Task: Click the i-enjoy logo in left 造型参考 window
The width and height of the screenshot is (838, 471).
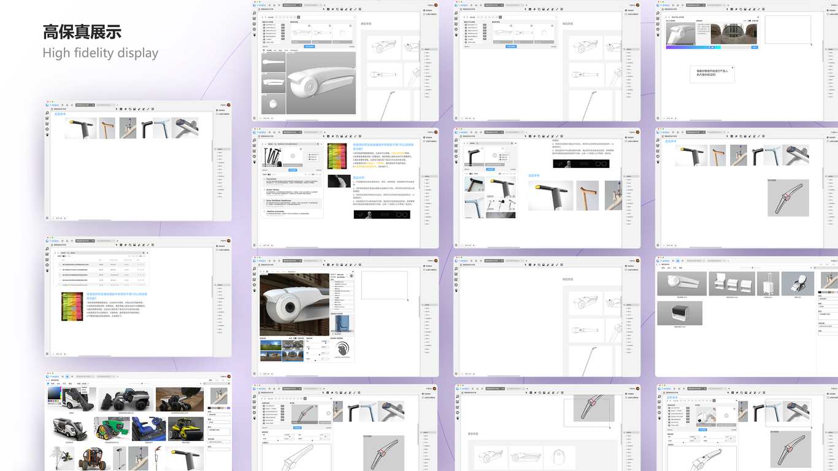Action: coord(52,105)
